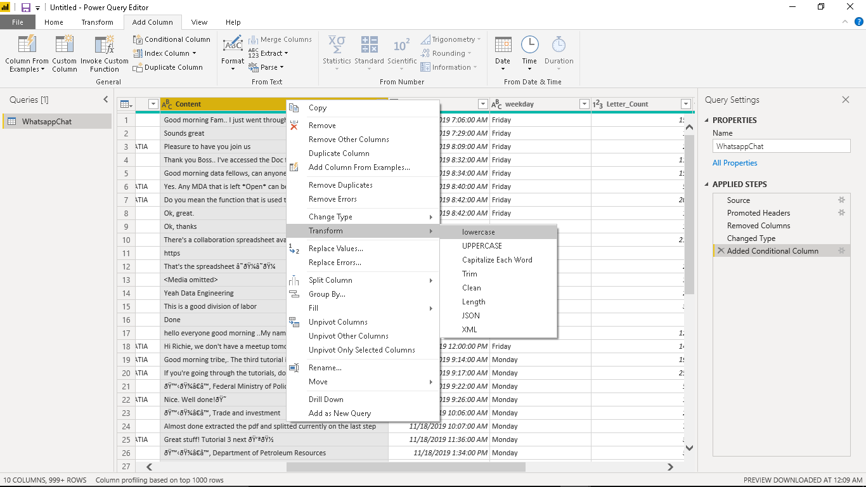This screenshot has height=487, width=866.
Task: Choose UPPERCASE from the Transform submenu
Action: click(482, 246)
